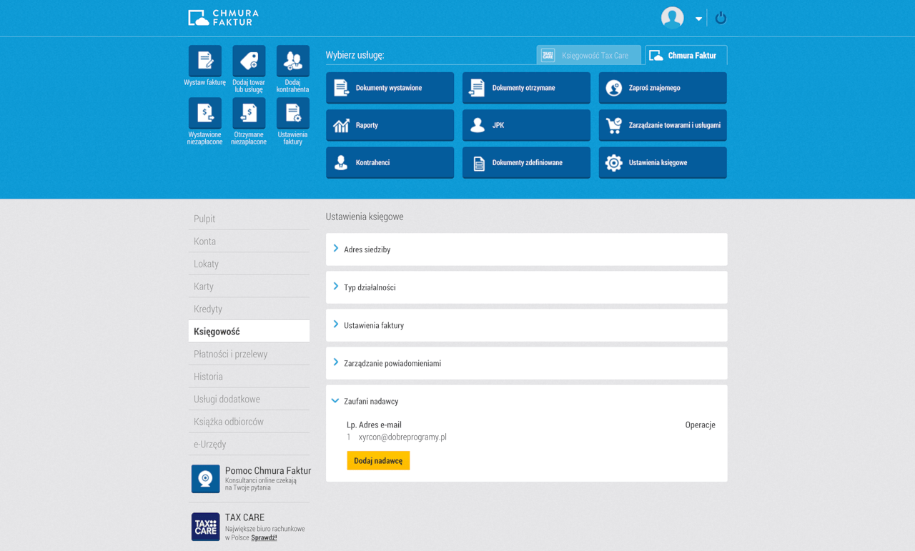The height and width of the screenshot is (551, 915).
Task: Collapse the Zaufani nadawcy section
Action: [370, 402]
